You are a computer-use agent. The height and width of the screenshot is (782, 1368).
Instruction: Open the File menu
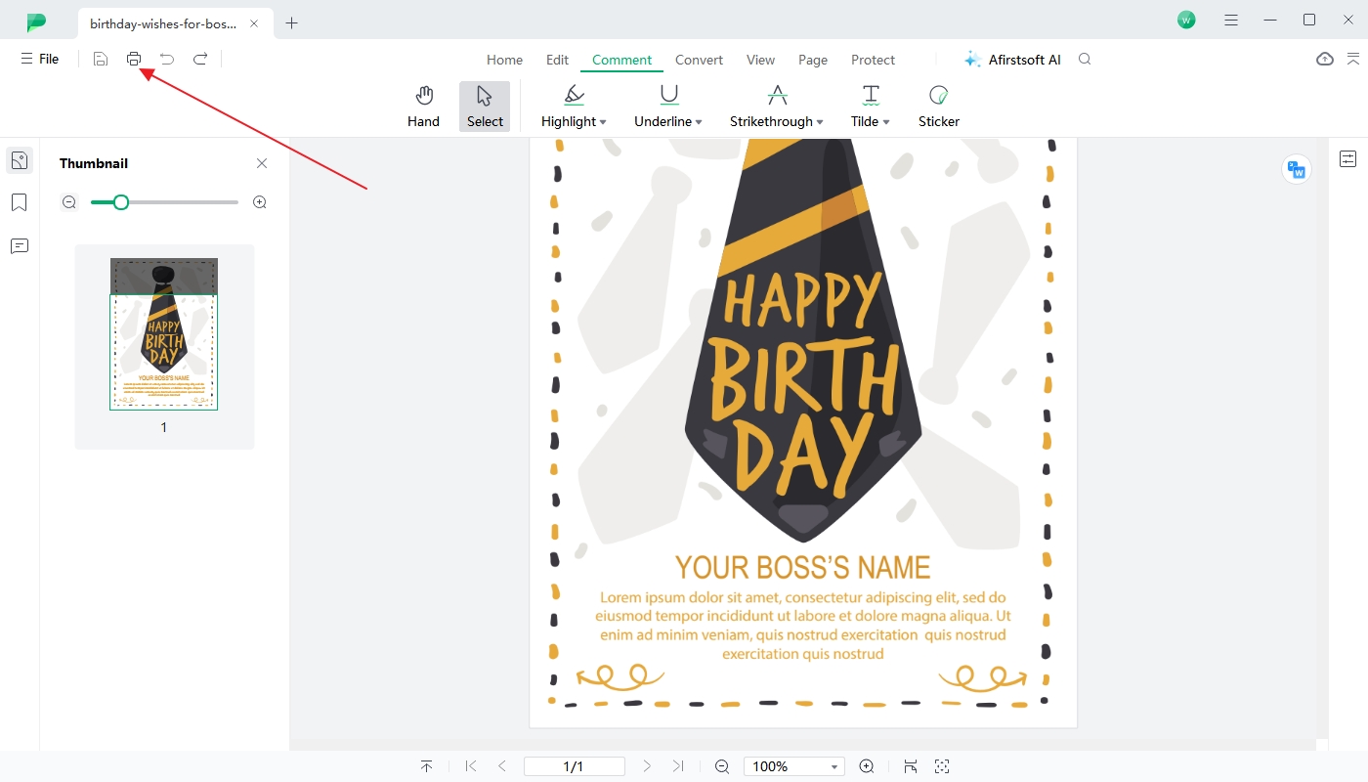point(40,59)
